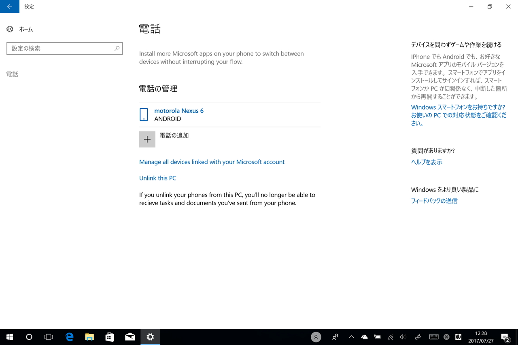Open the volume control in the tray
Viewport: 518px width, 345px height.
403,337
